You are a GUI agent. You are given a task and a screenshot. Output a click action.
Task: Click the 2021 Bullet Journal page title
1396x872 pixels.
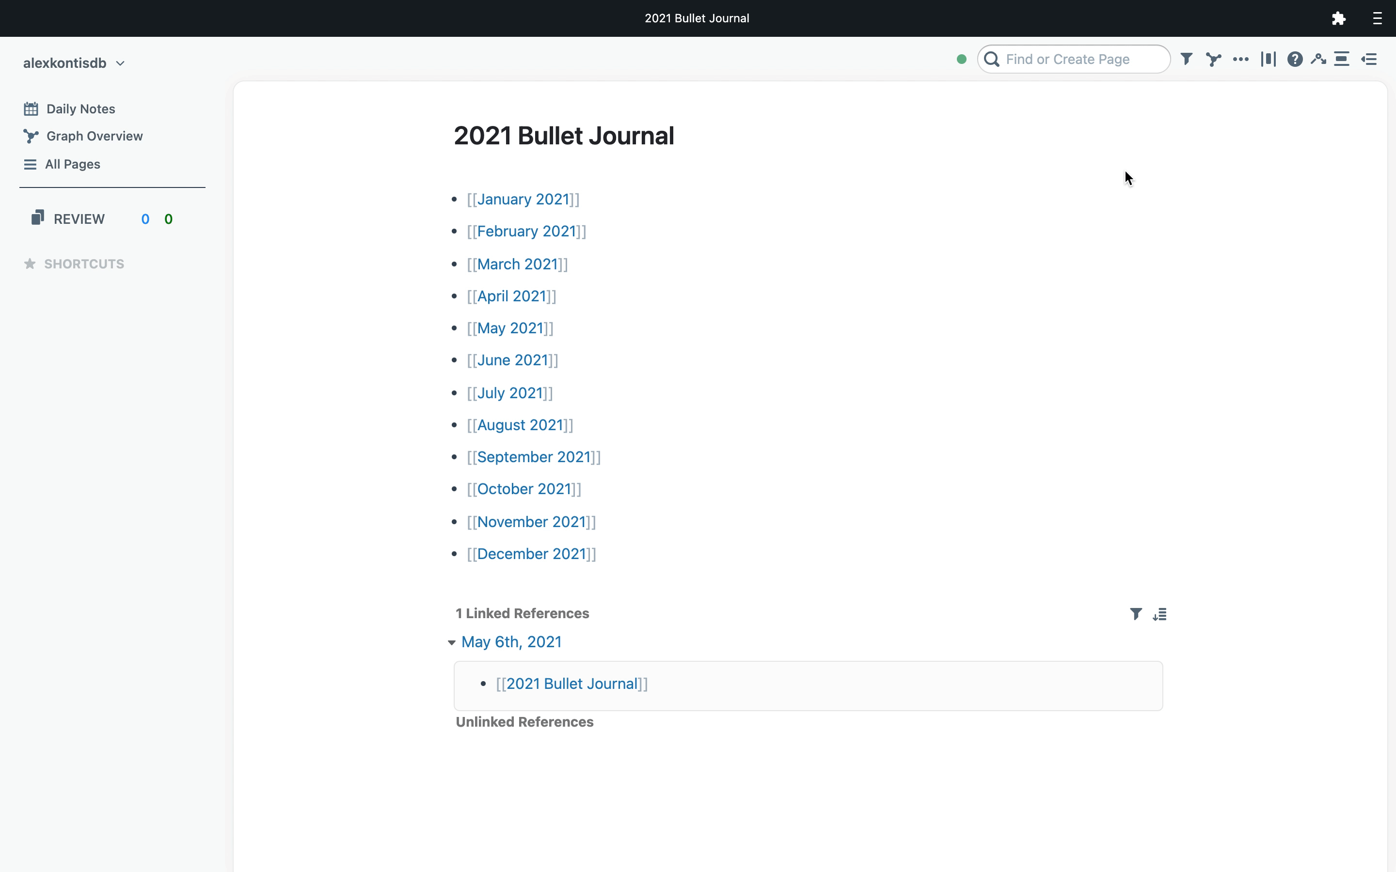tap(564, 136)
